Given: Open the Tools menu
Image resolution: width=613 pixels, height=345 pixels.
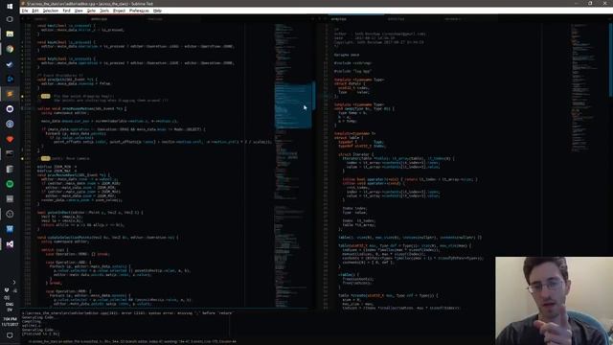Looking at the screenshot, I should tap(104, 11).
